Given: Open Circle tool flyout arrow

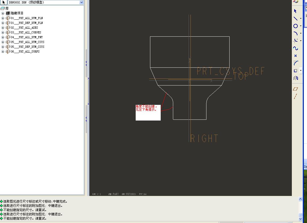Looking at the screenshot, I should [x=301, y=26].
